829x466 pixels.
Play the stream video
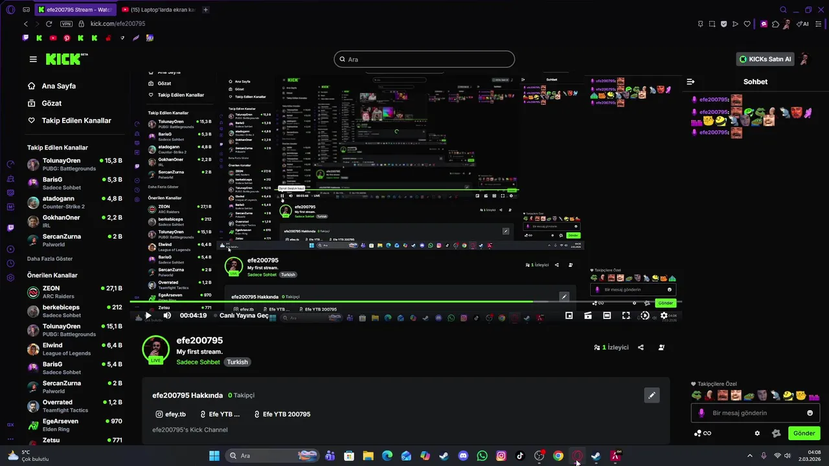[x=148, y=316]
